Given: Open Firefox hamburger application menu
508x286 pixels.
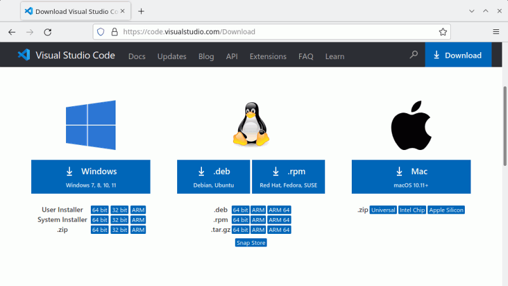Looking at the screenshot, I should pyautogui.click(x=496, y=32).
